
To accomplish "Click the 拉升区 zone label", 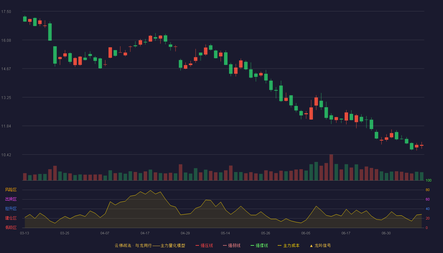I will (11, 209).
